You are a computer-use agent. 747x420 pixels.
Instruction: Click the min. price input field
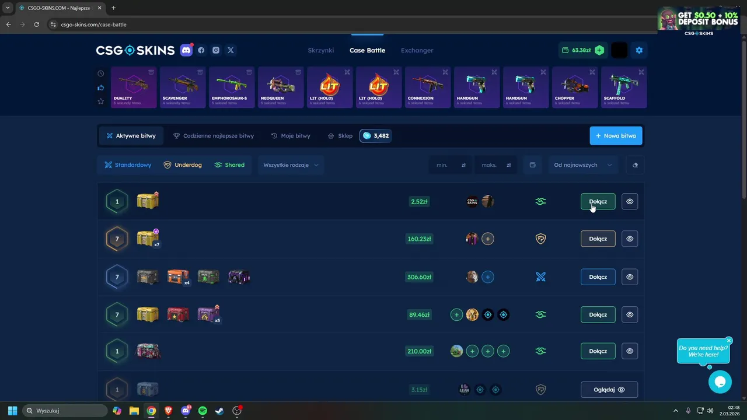pos(451,165)
